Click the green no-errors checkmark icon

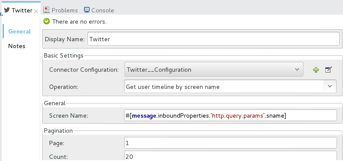[x=47, y=21]
